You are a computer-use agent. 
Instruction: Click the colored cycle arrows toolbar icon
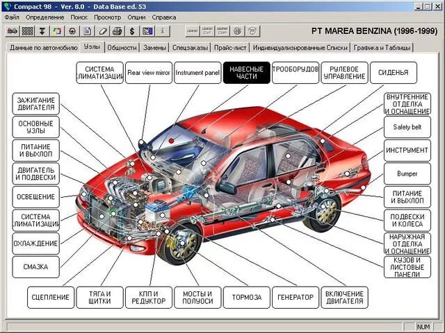click(x=57, y=31)
